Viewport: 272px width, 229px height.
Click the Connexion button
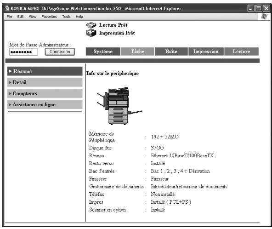click(x=60, y=52)
